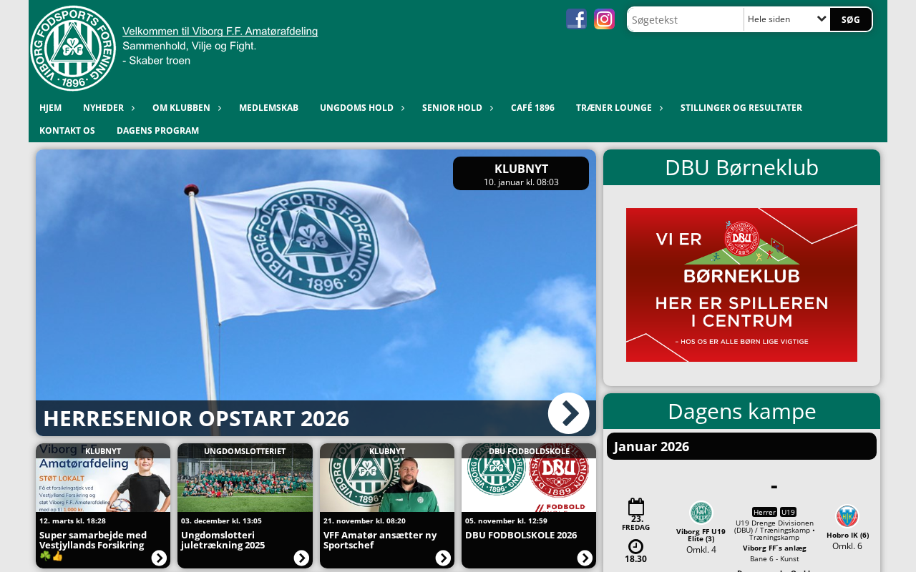This screenshot has width=916, height=572.
Task: Click the Vestjyllands Forsikring article thumbnail
Action: click(x=103, y=478)
